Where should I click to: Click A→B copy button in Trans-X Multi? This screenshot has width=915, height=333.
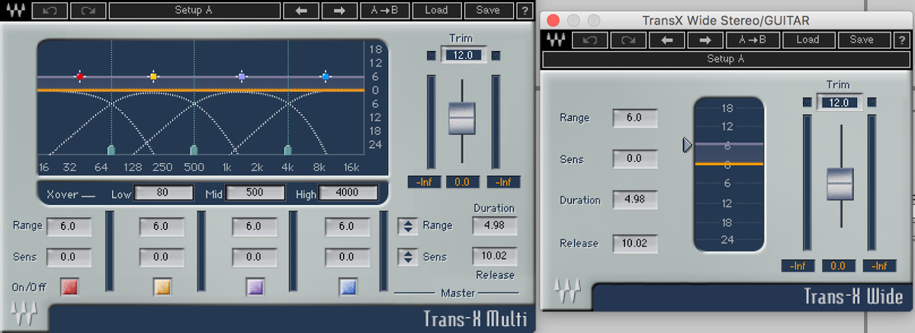[x=384, y=11]
